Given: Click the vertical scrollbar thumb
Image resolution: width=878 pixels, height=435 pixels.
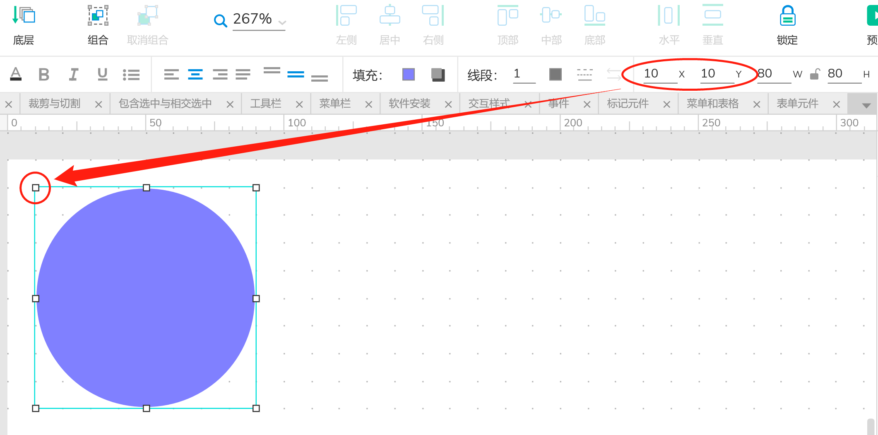Looking at the screenshot, I should (x=871, y=427).
